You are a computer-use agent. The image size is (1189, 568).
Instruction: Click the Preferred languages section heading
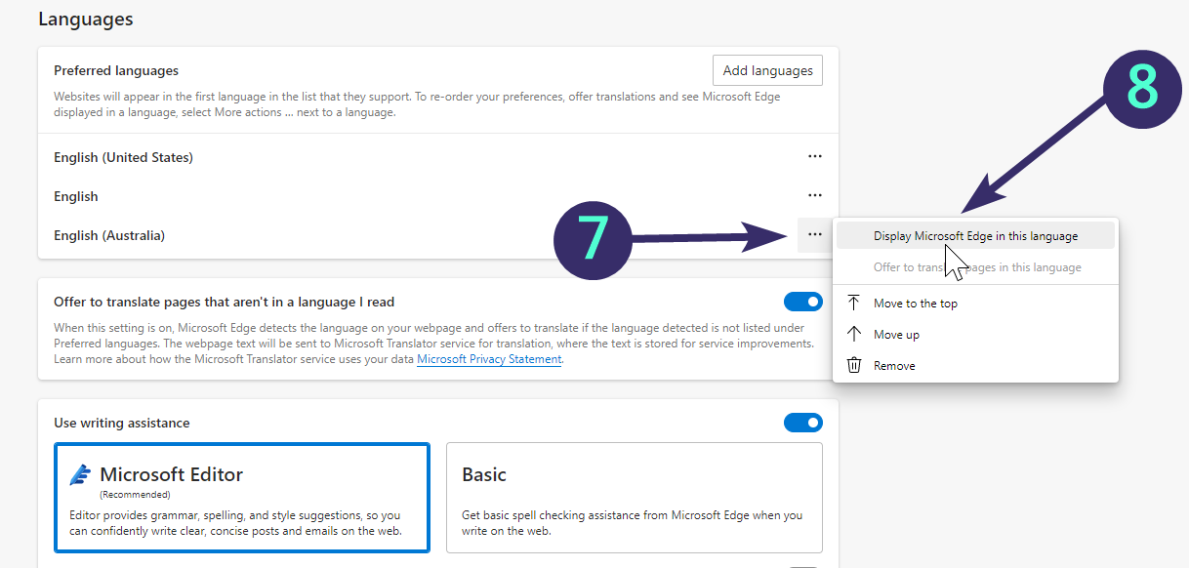[x=116, y=70]
